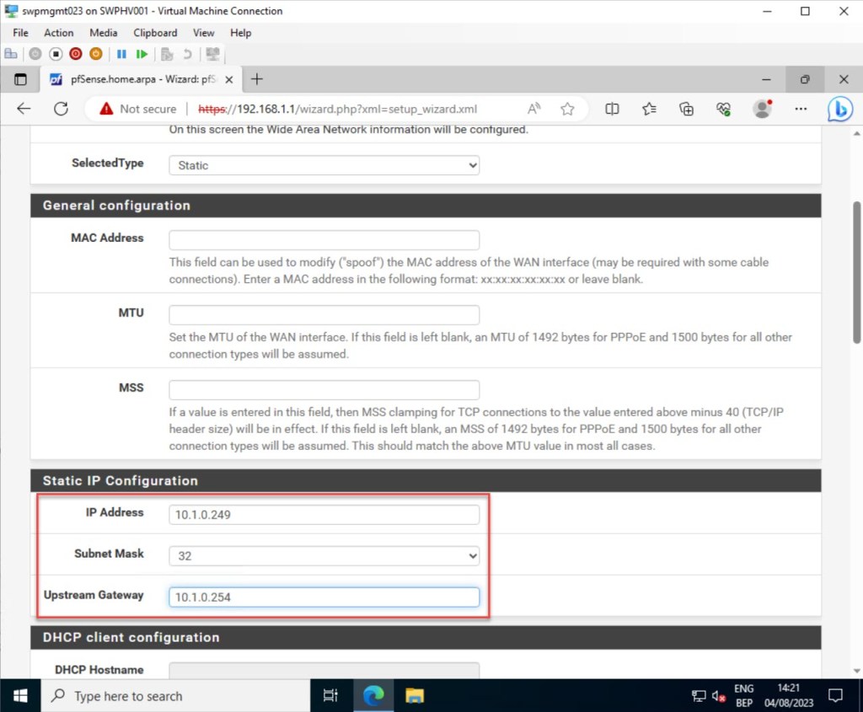Click into the Upstream Gateway field
Viewport: 863px width, 712px height.
click(x=324, y=597)
